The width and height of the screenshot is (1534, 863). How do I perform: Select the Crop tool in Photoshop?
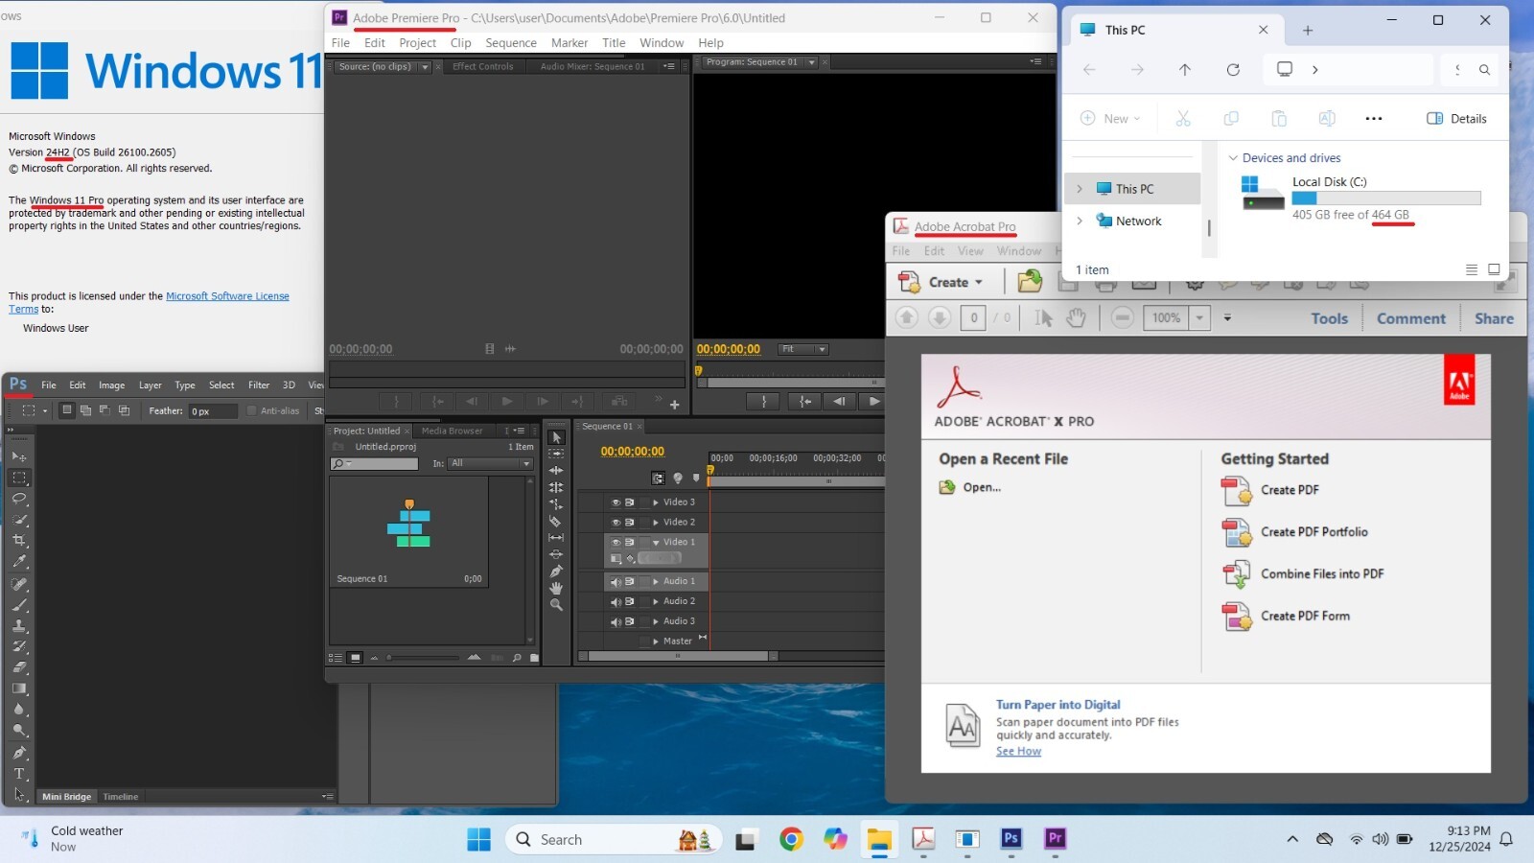(x=19, y=541)
